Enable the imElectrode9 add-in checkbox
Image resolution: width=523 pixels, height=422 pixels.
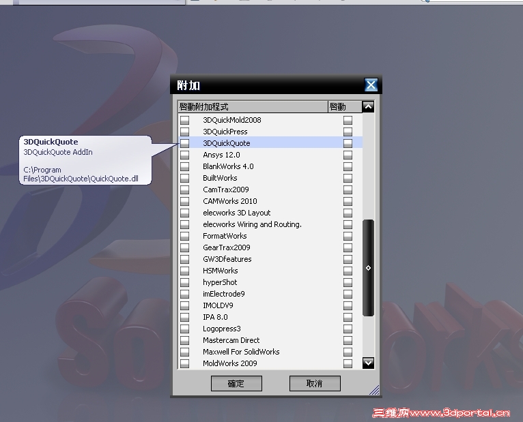click(184, 294)
